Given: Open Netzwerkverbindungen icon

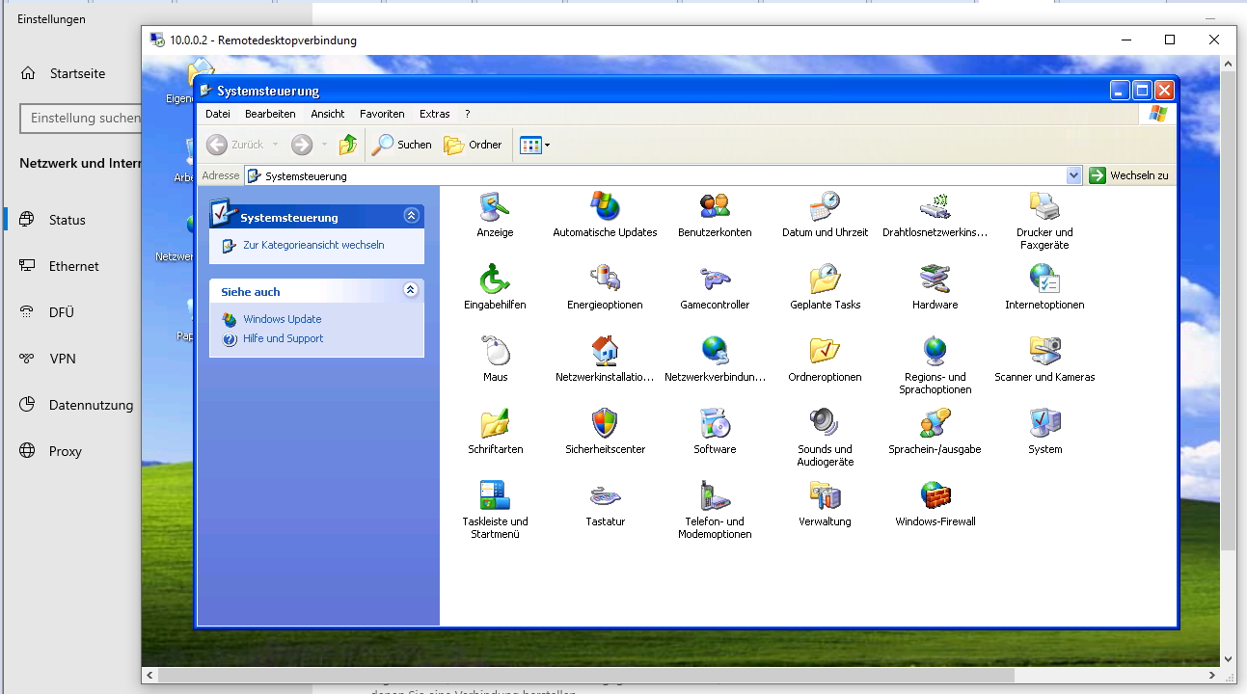Looking at the screenshot, I should coord(715,351).
